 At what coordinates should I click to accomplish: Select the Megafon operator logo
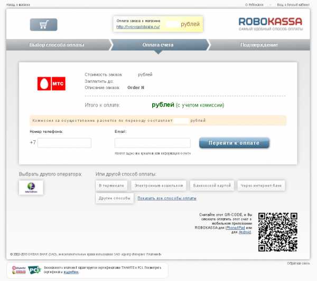coord(31,188)
